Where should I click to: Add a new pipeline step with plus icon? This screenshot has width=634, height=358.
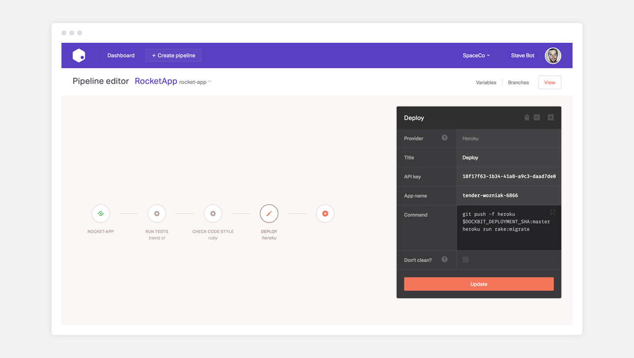point(325,214)
